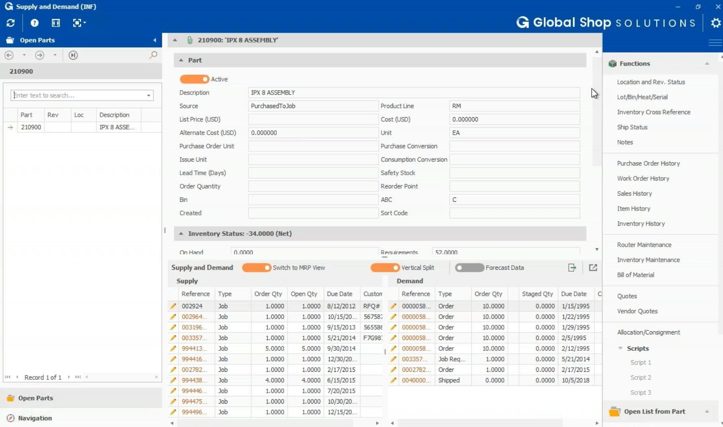Enable Switch to MRP View

coord(257,267)
